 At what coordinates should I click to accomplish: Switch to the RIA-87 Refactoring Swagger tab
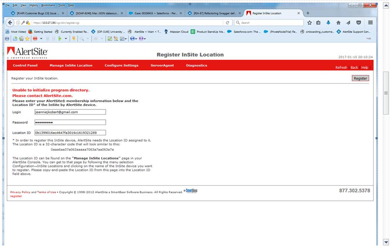point(215,13)
